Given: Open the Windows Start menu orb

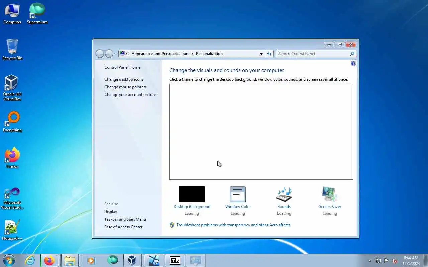Looking at the screenshot, I should tap(9, 260).
